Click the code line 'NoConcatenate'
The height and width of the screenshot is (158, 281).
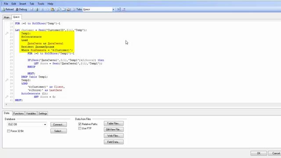coord(31,37)
